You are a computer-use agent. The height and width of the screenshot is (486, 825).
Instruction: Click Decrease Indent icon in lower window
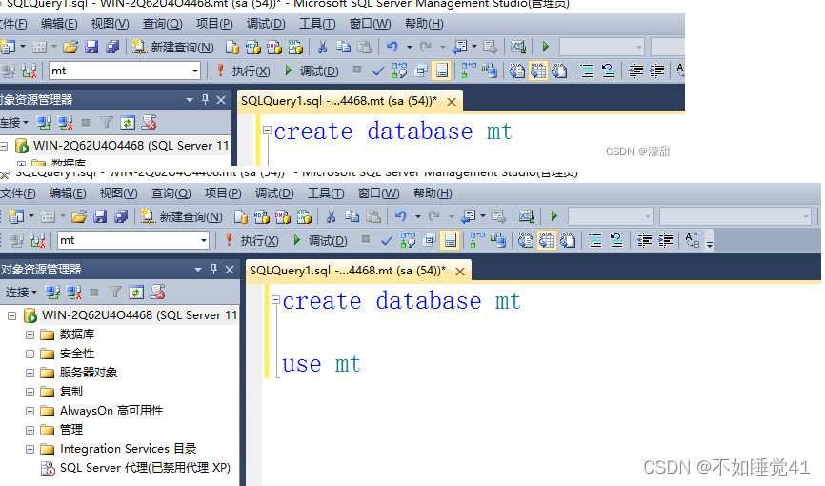(644, 241)
